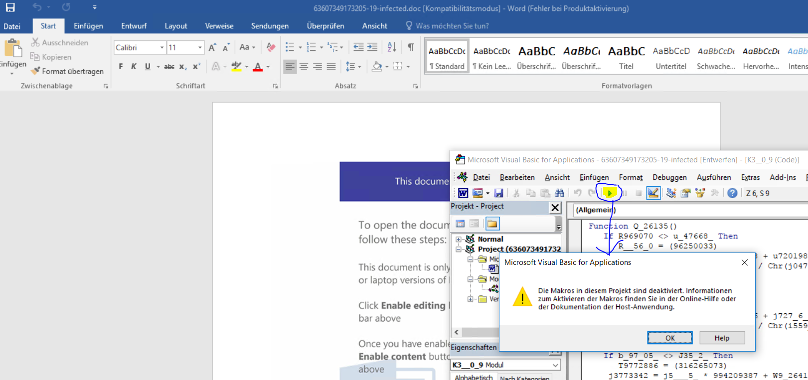Open the Ausführen menu in VBA
Screen dimensions: 808x380
714,177
